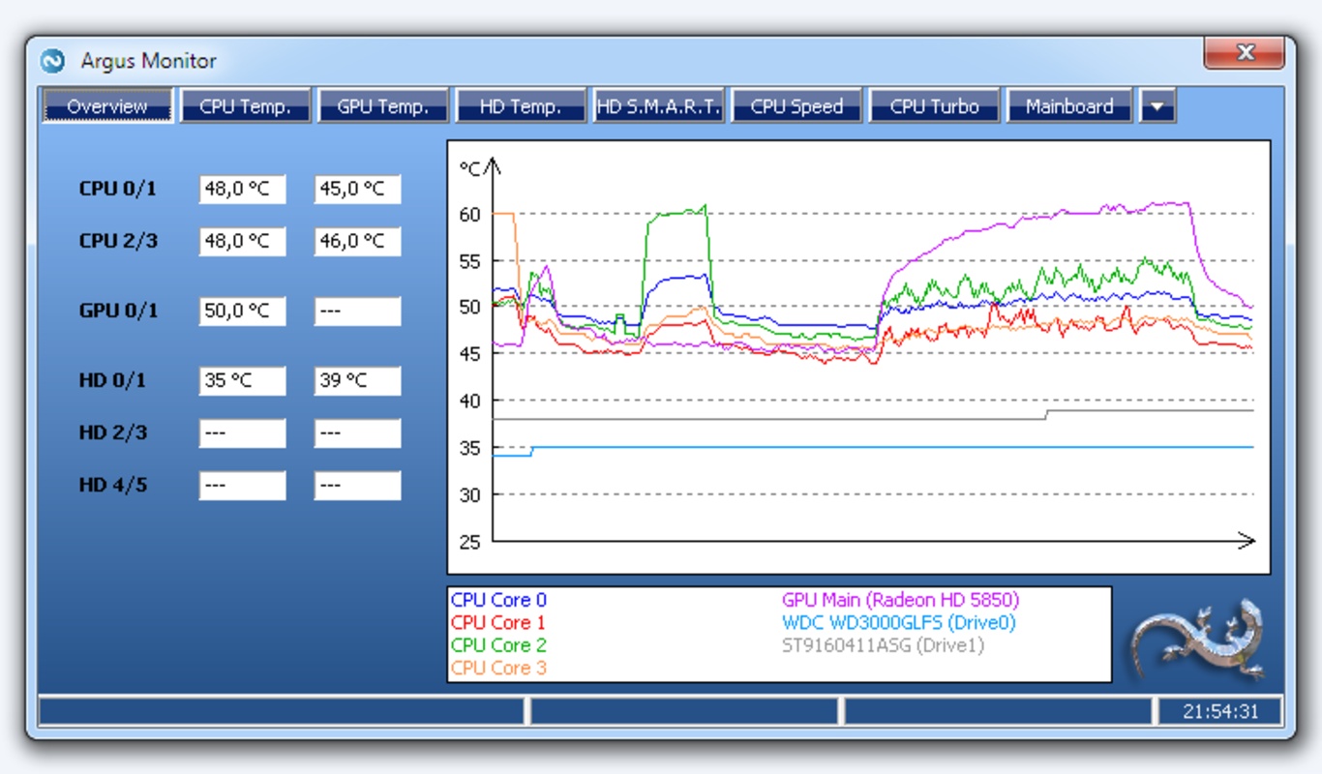The width and height of the screenshot is (1322, 774).
Task: Click the CPU Core 0 legend entry
Action: pyautogui.click(x=498, y=600)
